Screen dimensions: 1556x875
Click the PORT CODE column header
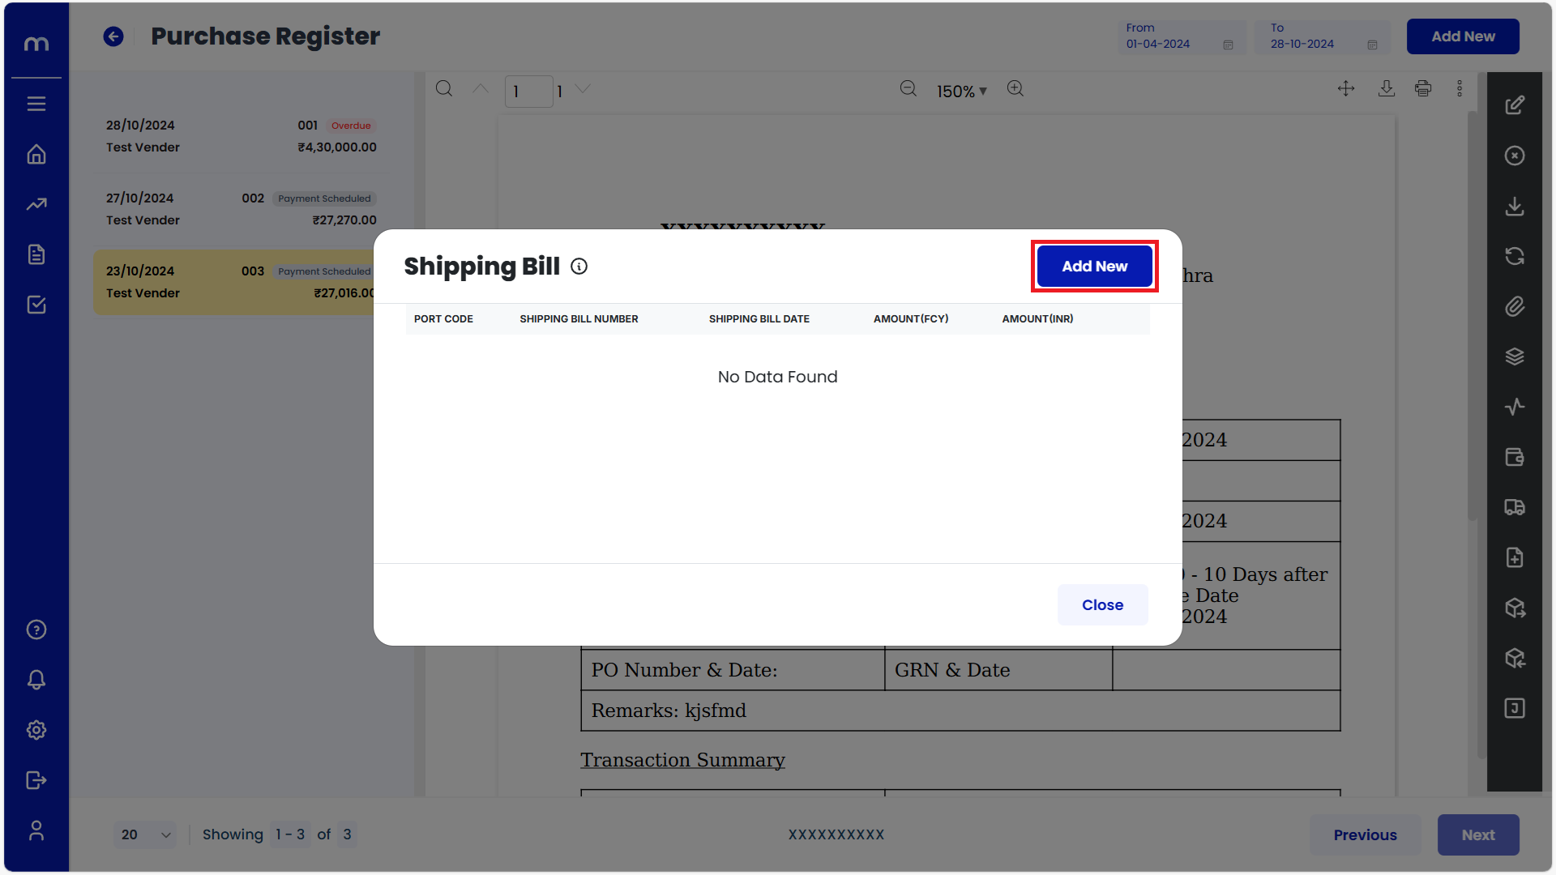click(x=443, y=319)
